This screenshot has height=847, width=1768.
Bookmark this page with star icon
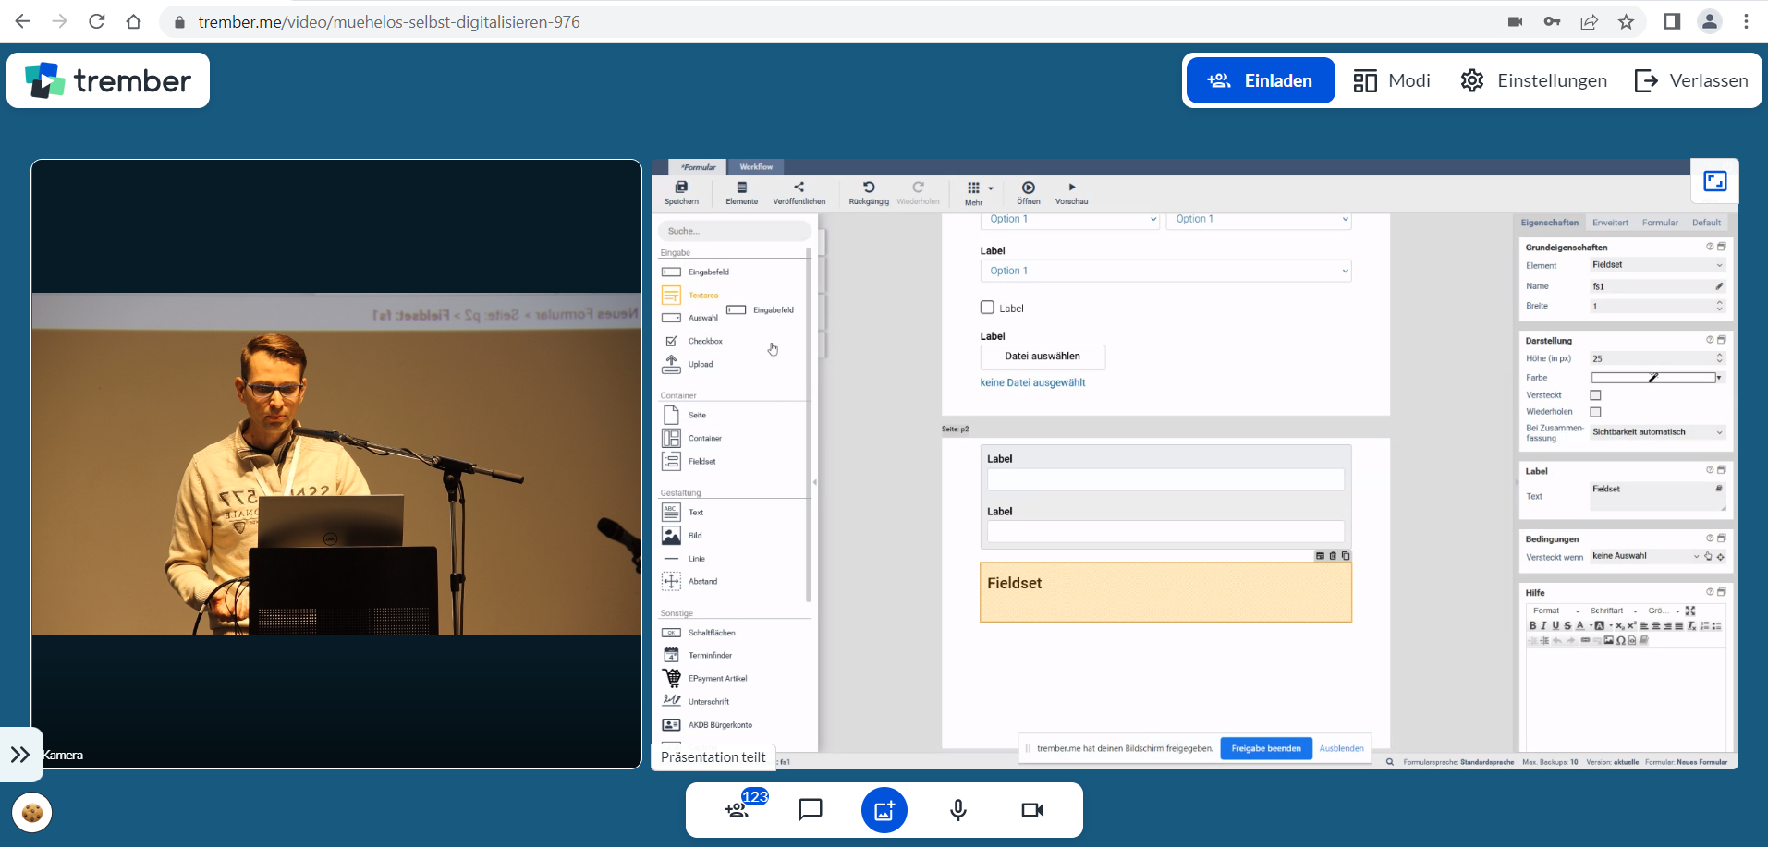pos(1626,21)
